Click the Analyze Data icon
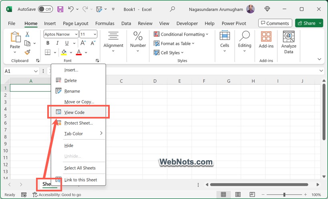Image resolution: width=328 pixels, height=199 pixels. click(x=289, y=36)
